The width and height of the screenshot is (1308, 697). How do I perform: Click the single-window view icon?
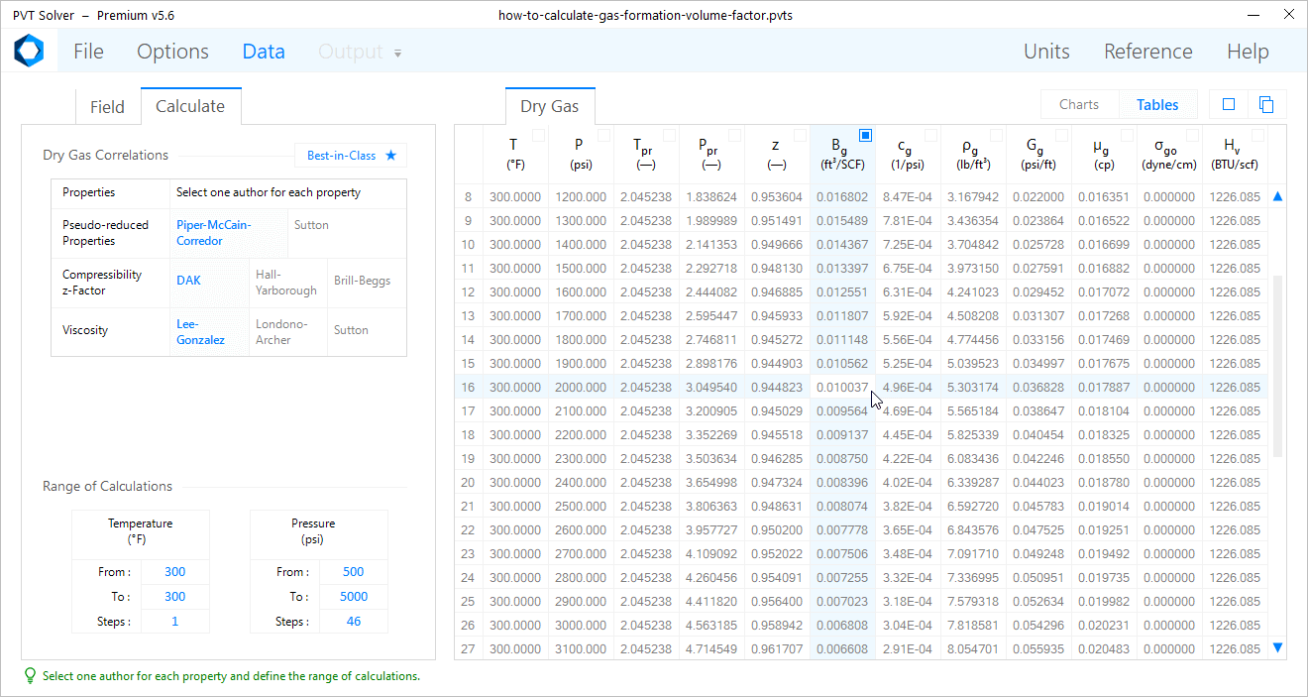1229,104
